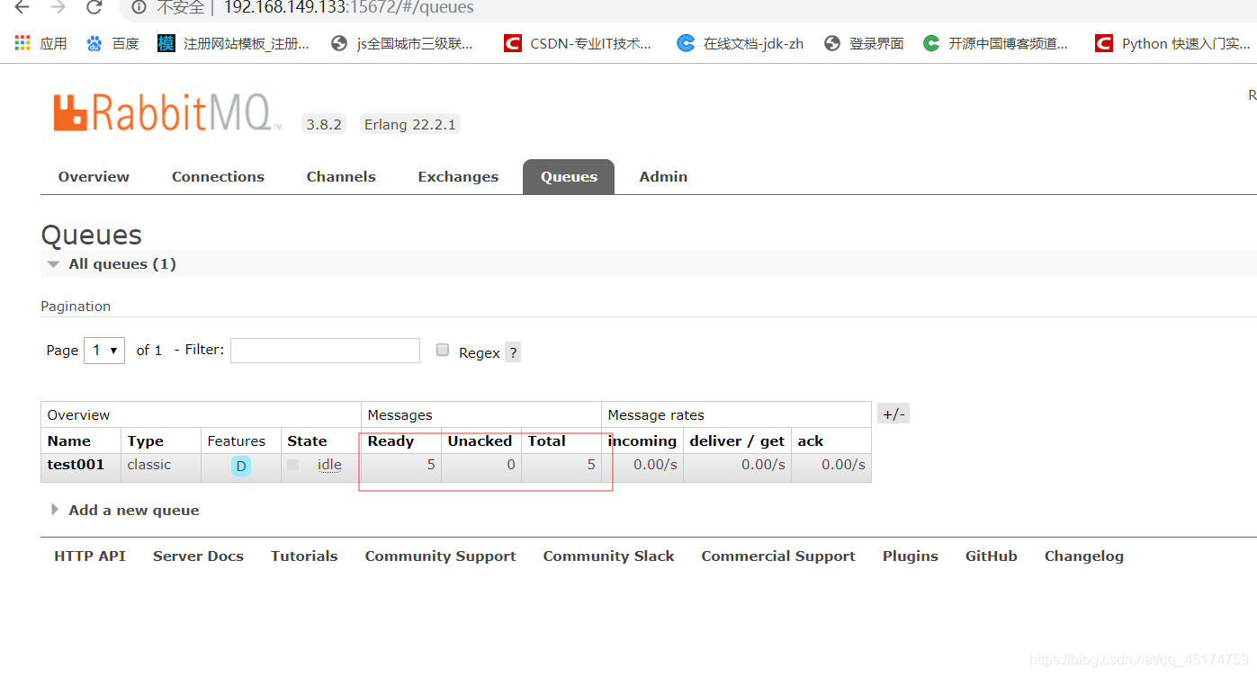The height and width of the screenshot is (676, 1257).
Task: Go to the Overview tab
Action: (94, 176)
